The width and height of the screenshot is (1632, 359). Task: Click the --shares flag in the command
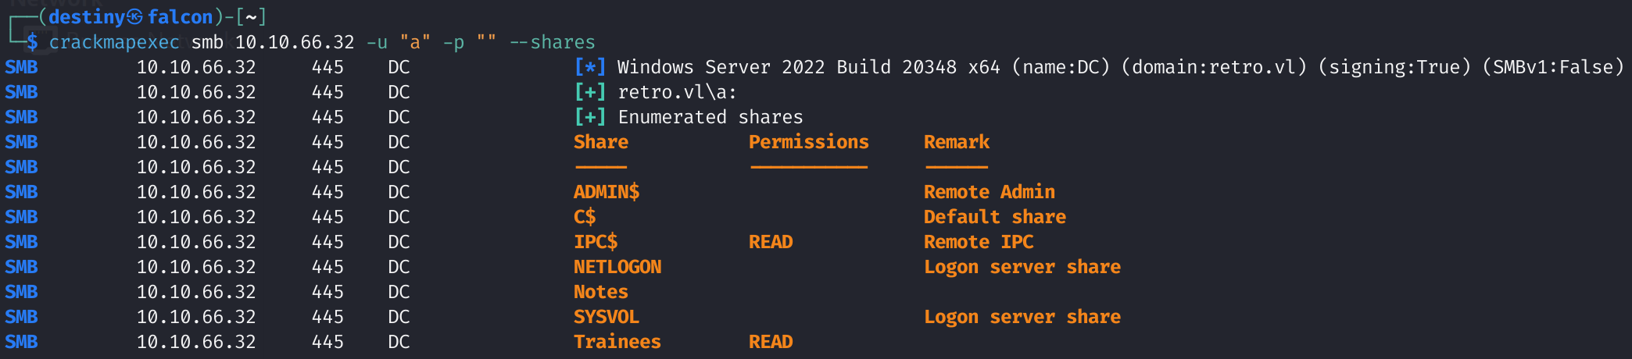(553, 42)
